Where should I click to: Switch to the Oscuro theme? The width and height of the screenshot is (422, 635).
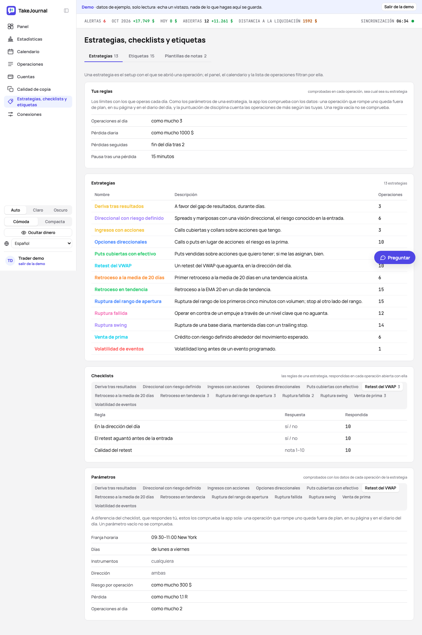61,210
